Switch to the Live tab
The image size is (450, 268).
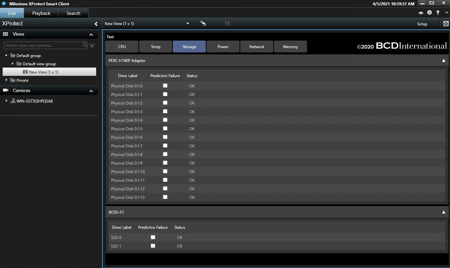pyautogui.click(x=12, y=13)
